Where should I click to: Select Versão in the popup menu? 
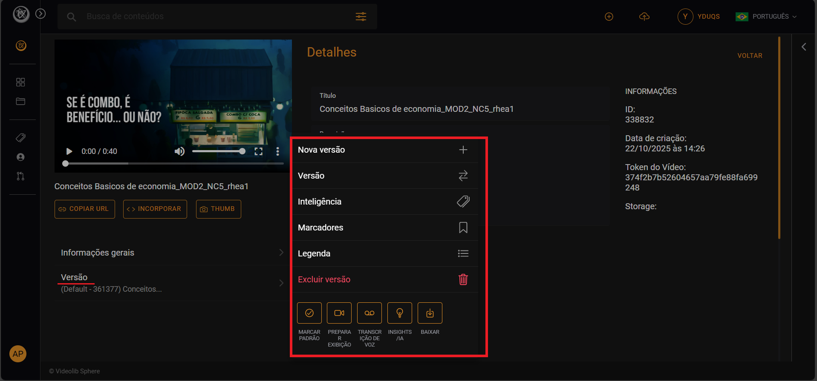click(x=385, y=176)
